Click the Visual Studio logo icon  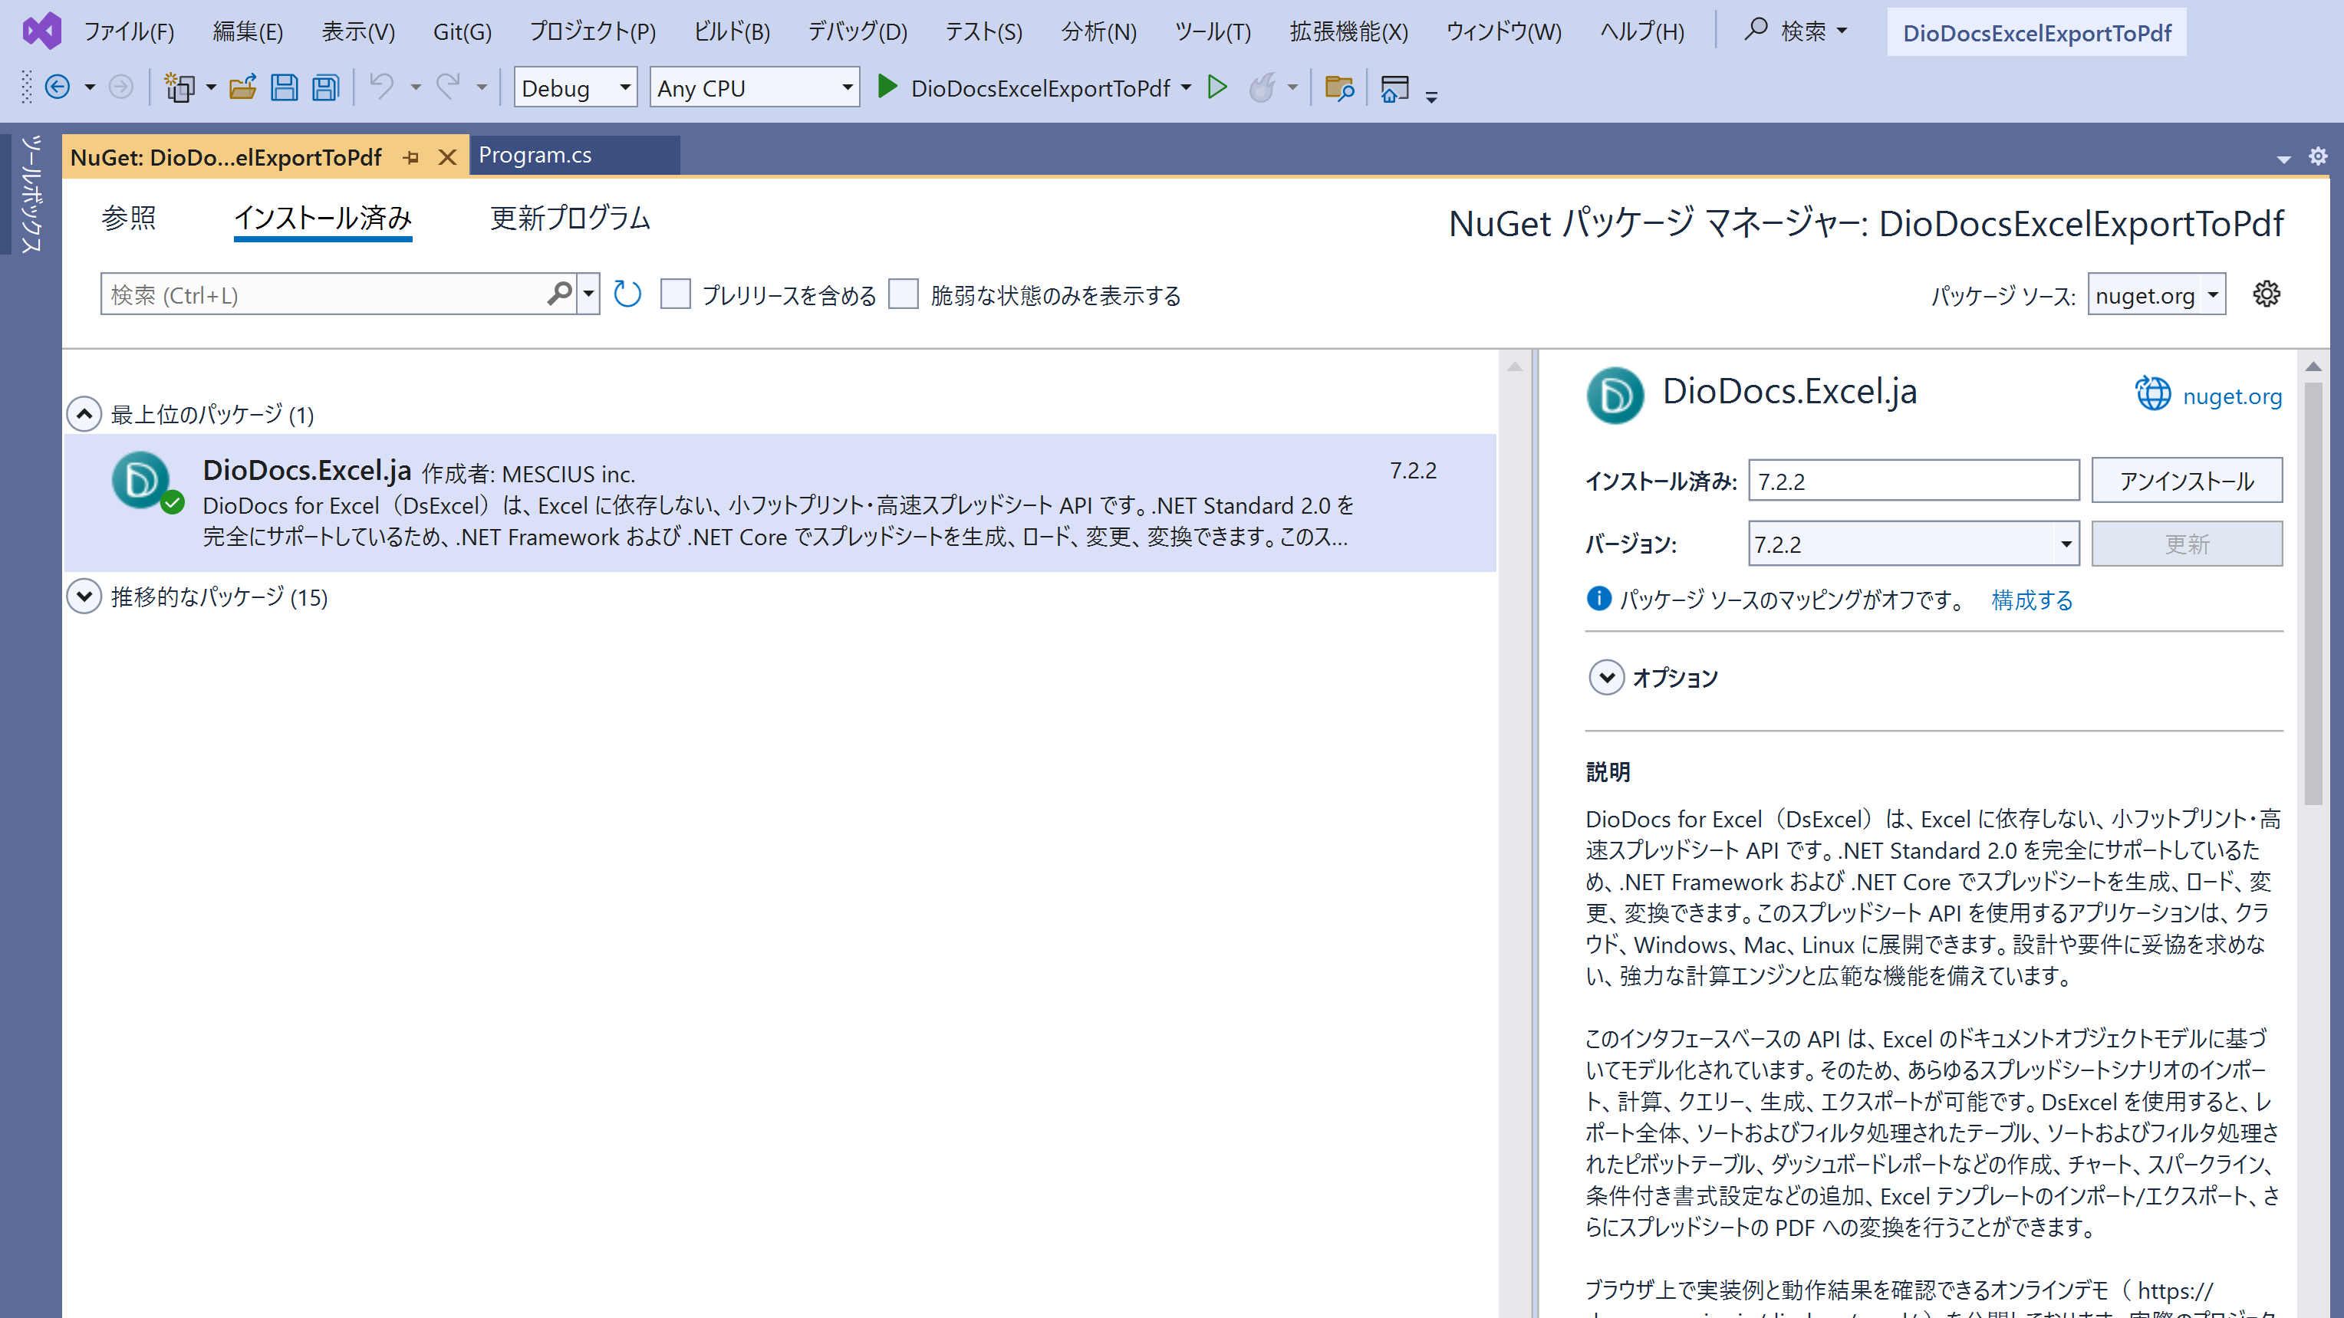click(x=42, y=31)
